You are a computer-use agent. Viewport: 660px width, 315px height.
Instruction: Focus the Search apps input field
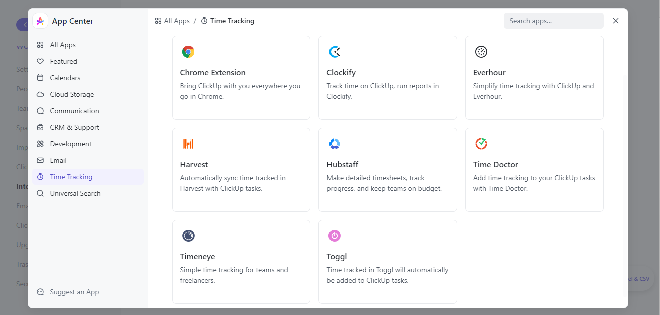tap(553, 21)
